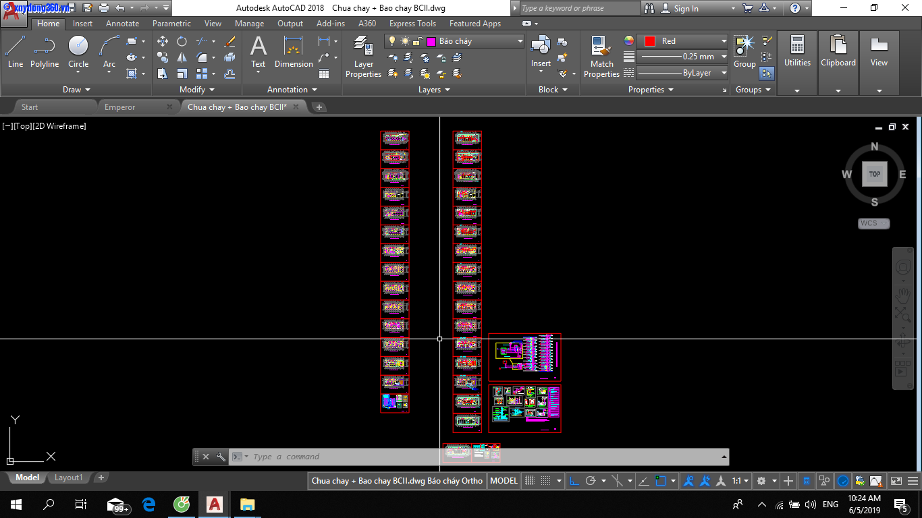
Task: Click the Match Properties tool
Action: (601, 57)
